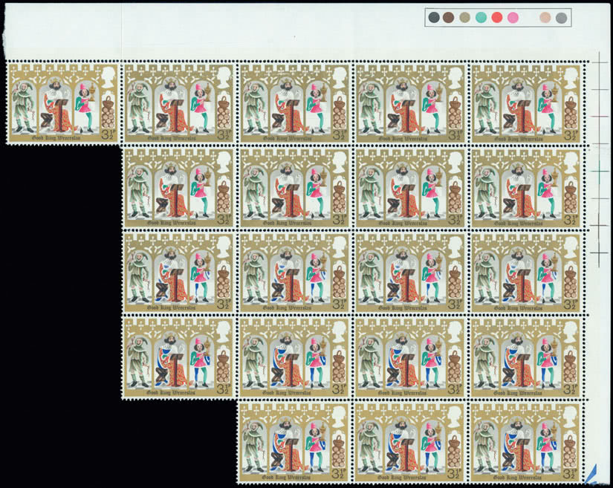Click the bright pink colour dot
613x488 pixels.
513,17
